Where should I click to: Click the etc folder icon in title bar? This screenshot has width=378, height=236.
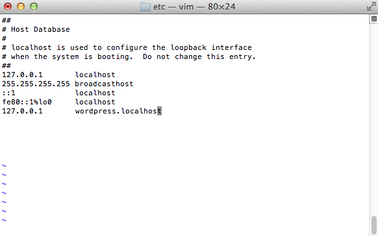(145, 6)
